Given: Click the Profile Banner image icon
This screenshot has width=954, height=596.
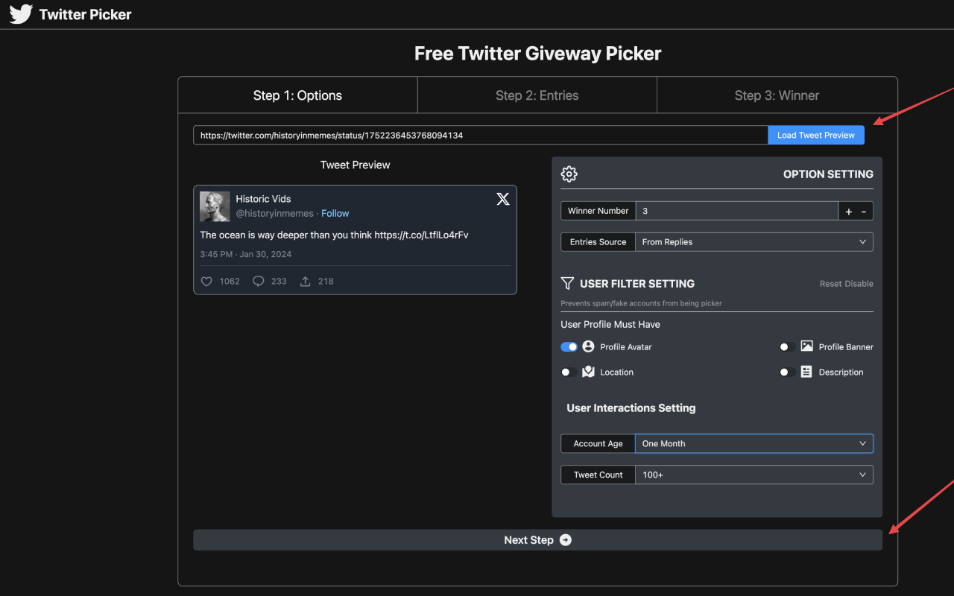Looking at the screenshot, I should 806,346.
